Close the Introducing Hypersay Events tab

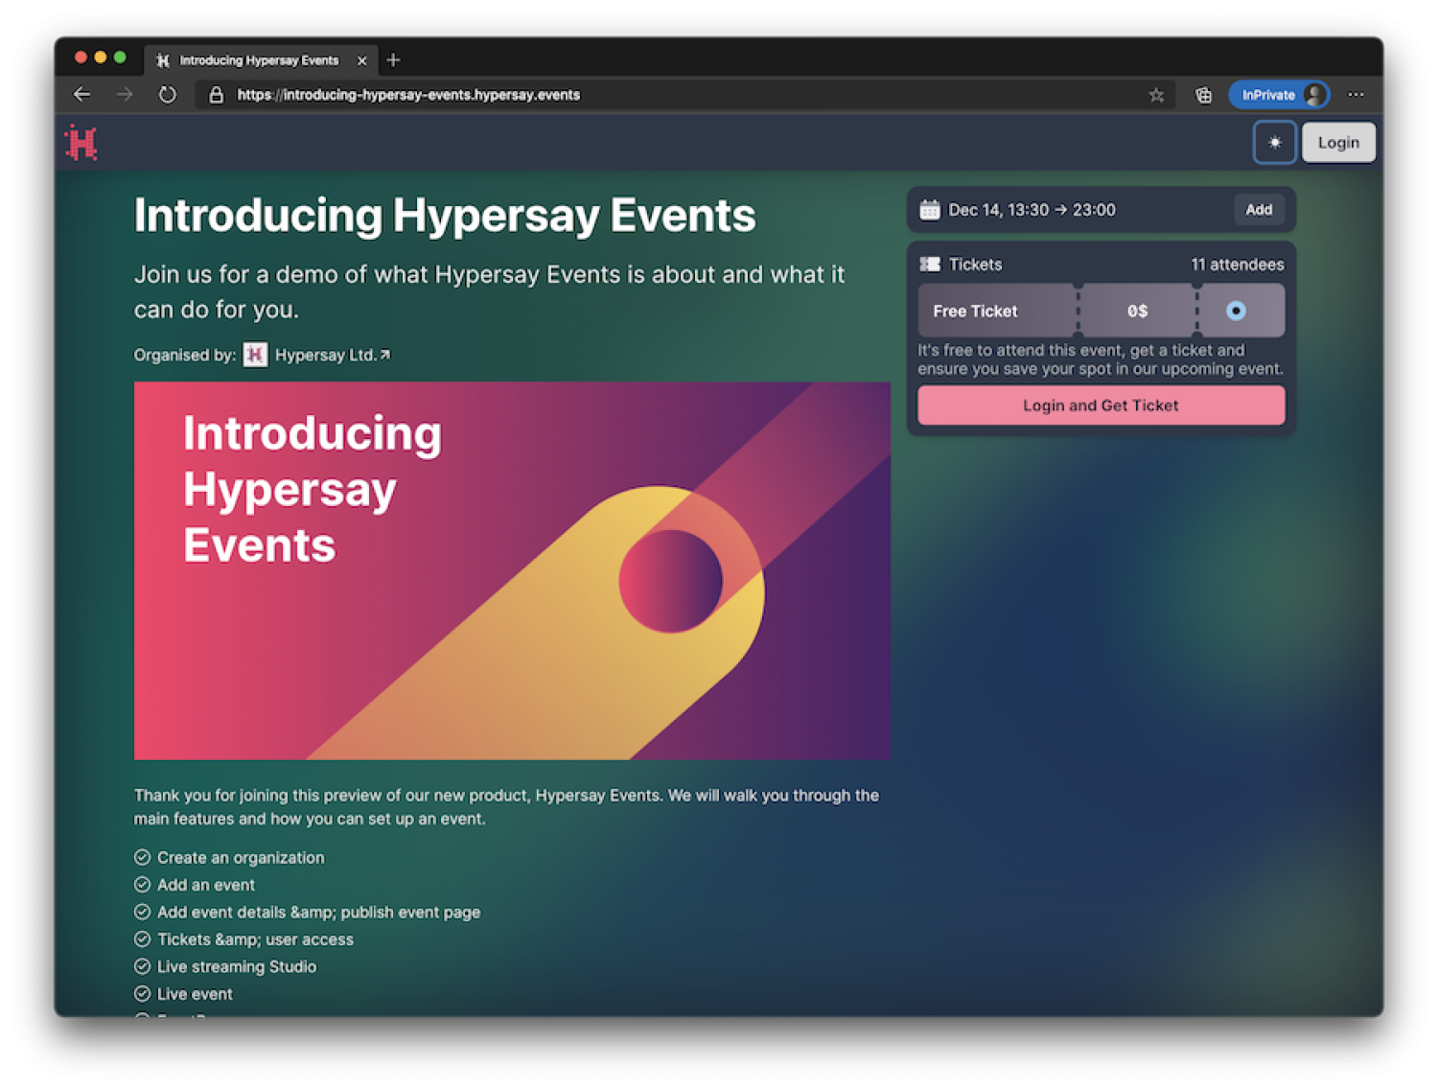361,60
